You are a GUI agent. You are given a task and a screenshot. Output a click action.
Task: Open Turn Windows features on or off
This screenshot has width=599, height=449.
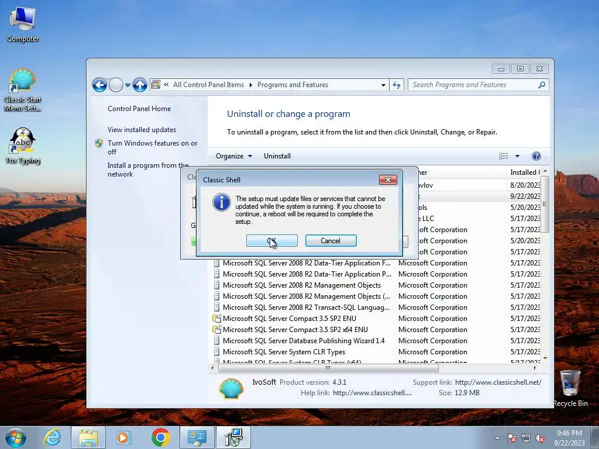[152, 147]
